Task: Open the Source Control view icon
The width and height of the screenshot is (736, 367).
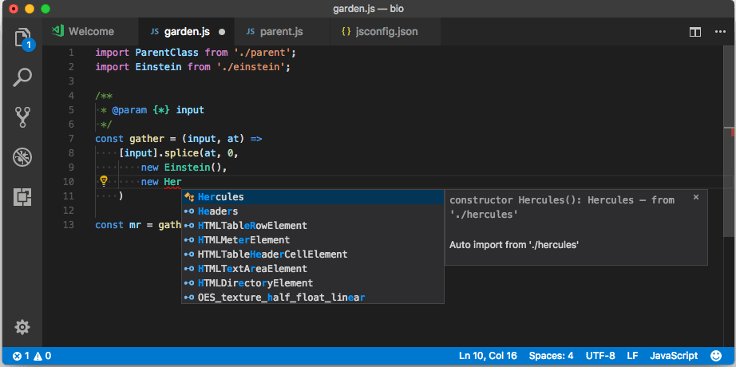Action: [x=22, y=117]
